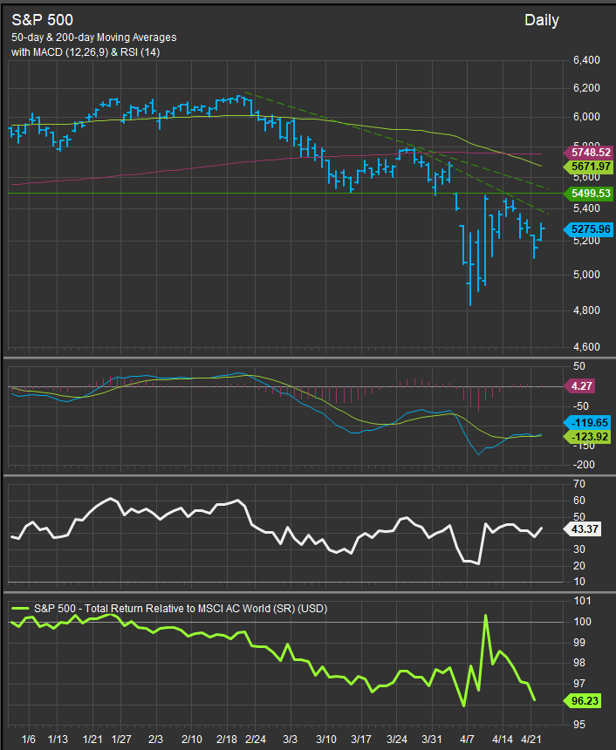Click the Daily timeframe label
This screenshot has height=750, width=616.
click(x=541, y=20)
